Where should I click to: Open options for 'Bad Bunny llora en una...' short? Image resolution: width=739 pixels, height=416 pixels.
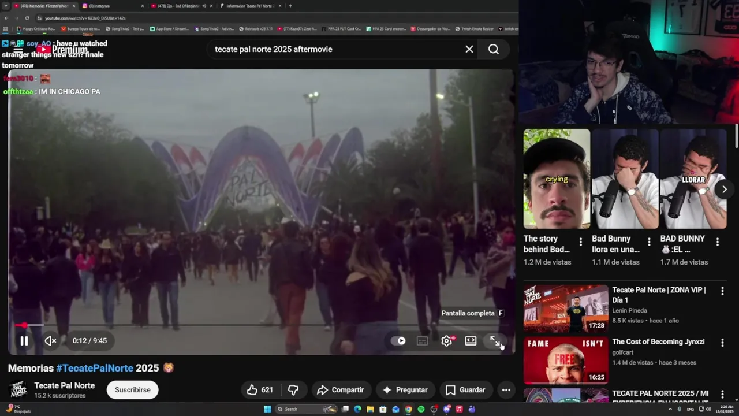click(x=649, y=242)
